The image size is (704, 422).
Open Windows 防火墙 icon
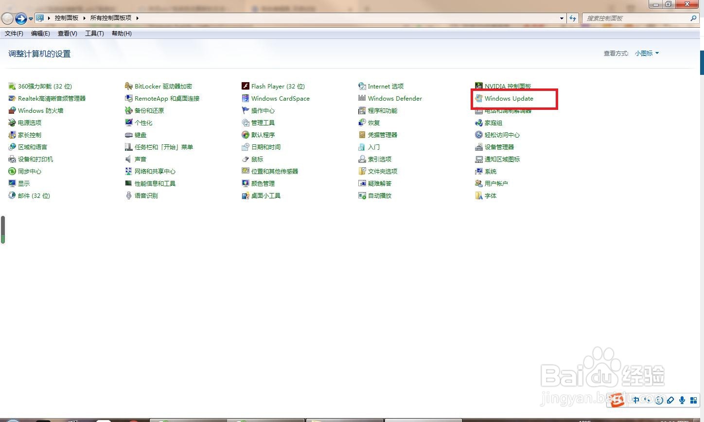click(x=12, y=110)
